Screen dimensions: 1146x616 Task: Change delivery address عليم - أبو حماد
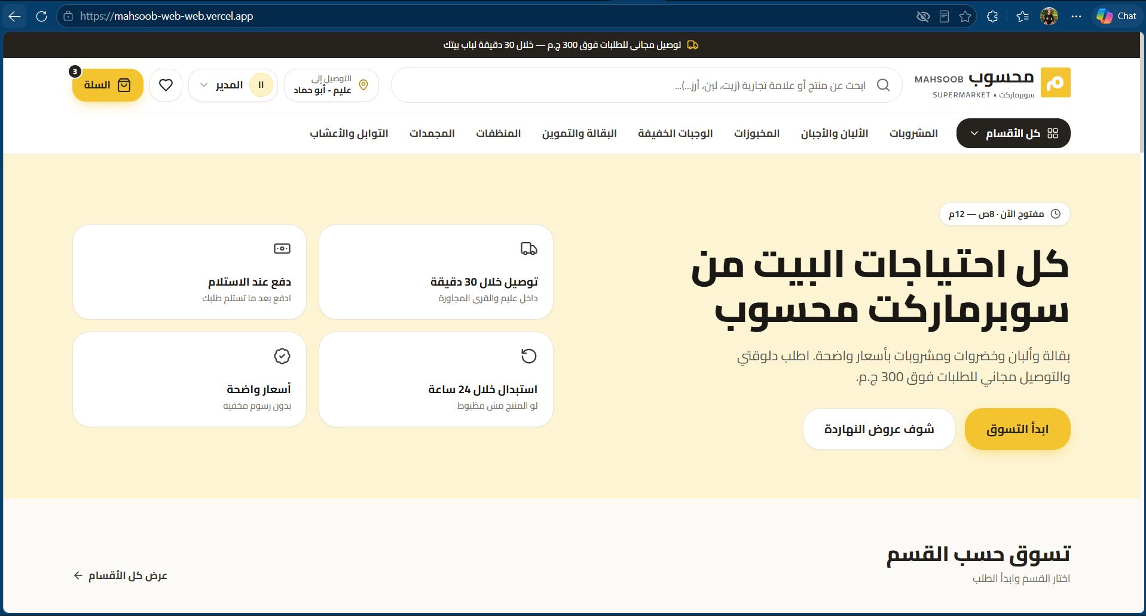(331, 85)
